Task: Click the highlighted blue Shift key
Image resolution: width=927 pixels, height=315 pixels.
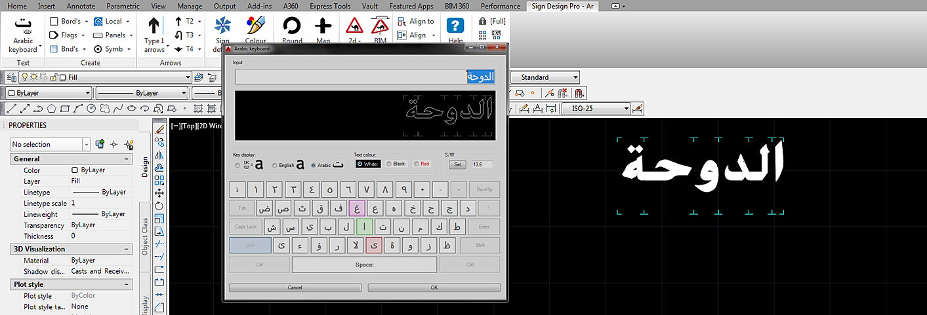Action: point(250,246)
